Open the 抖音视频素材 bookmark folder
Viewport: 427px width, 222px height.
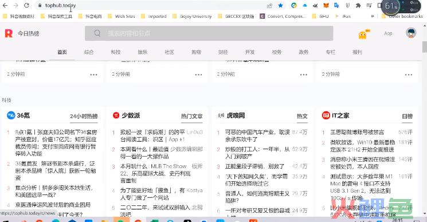pyautogui.click(x=18, y=16)
